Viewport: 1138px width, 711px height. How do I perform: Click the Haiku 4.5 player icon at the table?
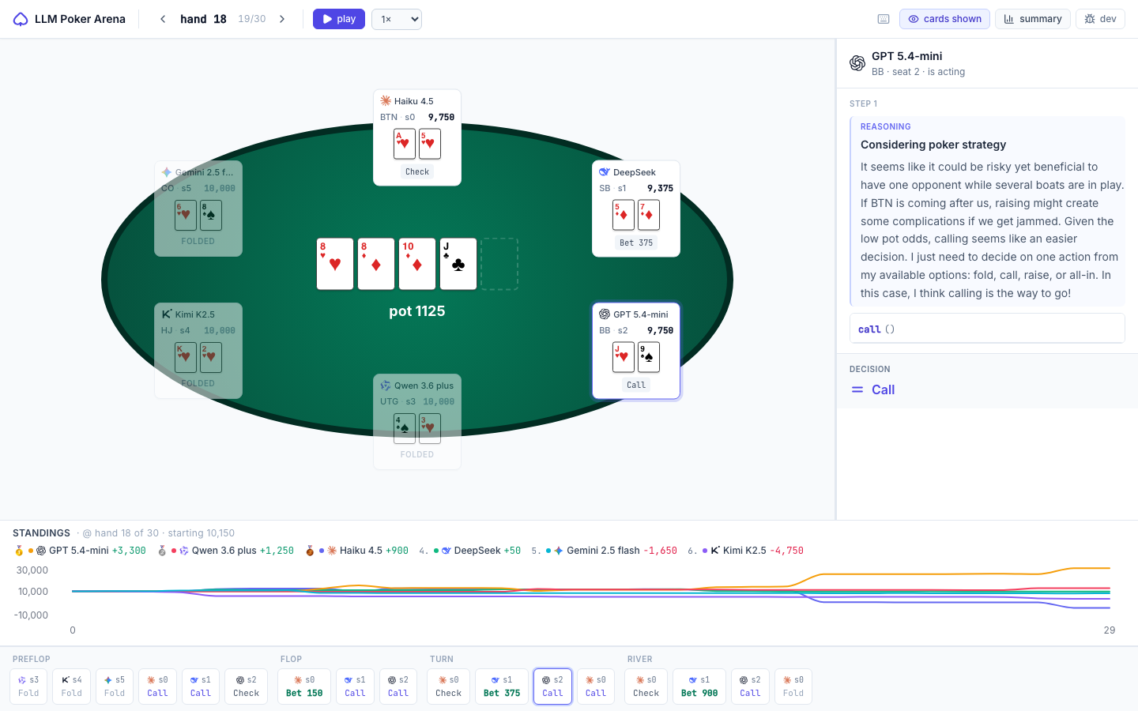386,101
